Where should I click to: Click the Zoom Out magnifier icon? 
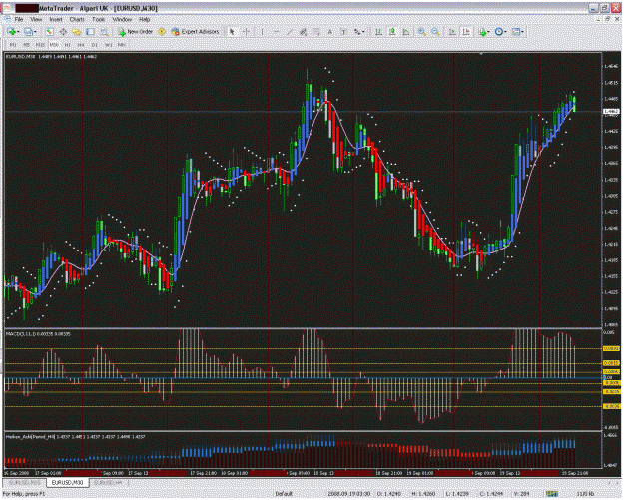[435, 32]
